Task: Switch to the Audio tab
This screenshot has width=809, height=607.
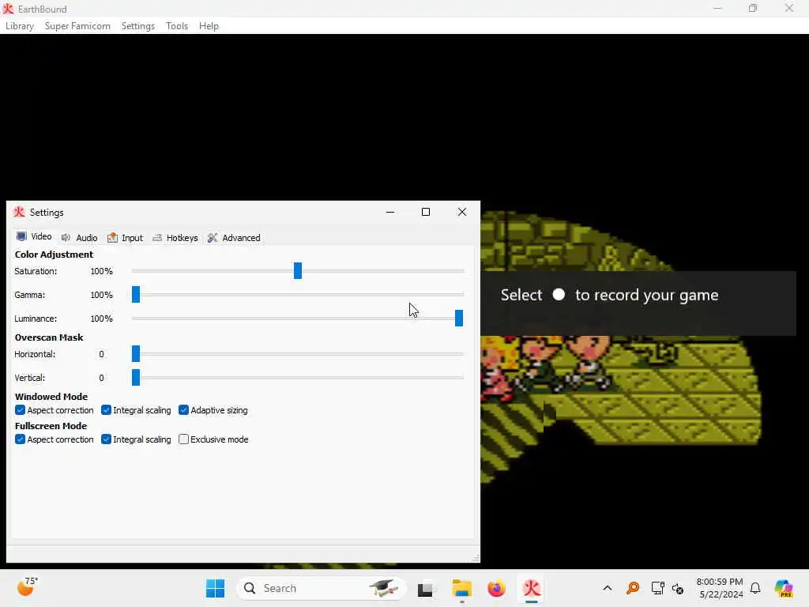Action: coord(80,238)
